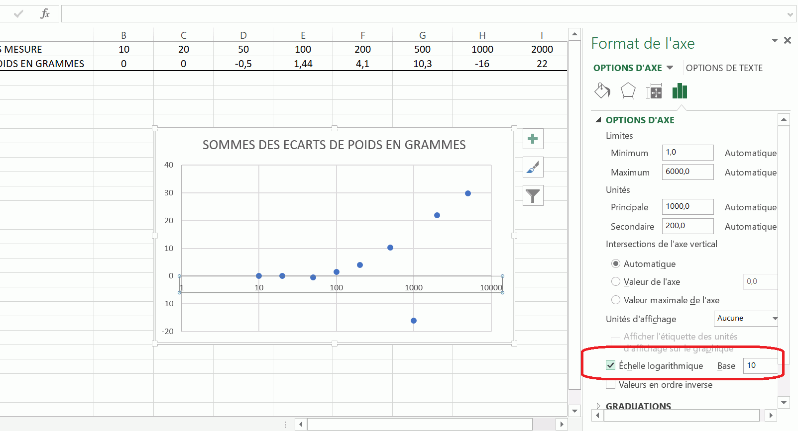
Task: Click the pane horizontal scroll right arrow
Action: point(771,415)
